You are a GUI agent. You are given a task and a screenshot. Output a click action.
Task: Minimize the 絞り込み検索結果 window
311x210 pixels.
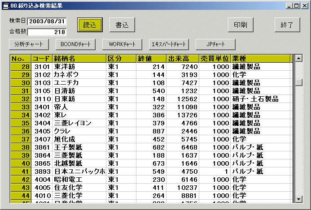click(289, 6)
